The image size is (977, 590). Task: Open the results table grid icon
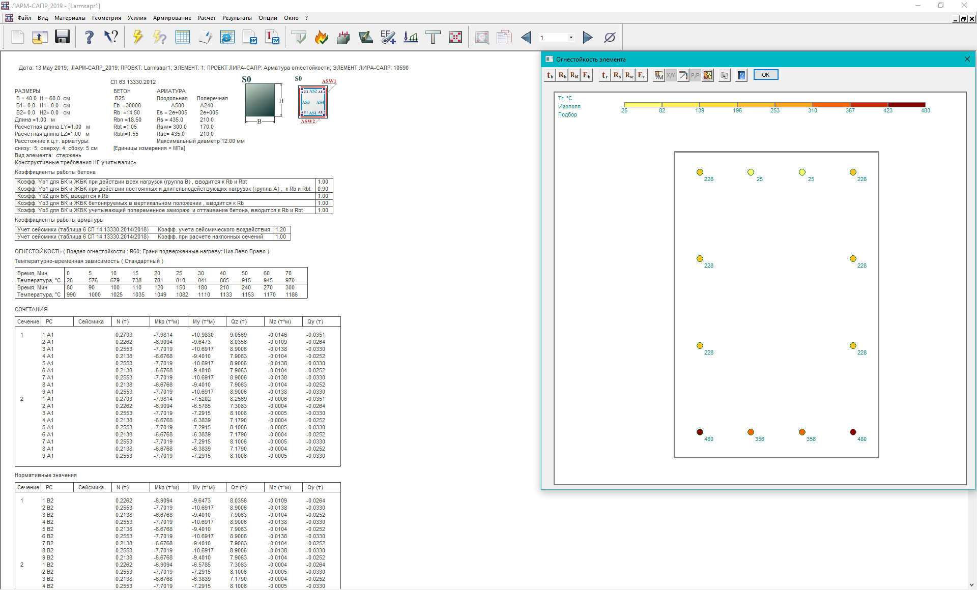(182, 37)
